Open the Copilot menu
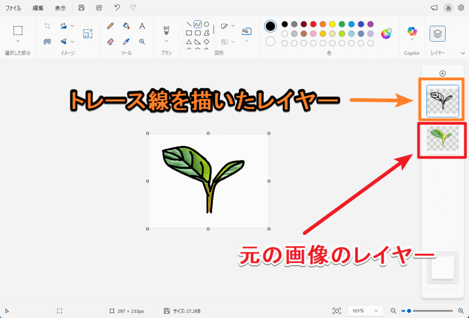 coord(412,33)
